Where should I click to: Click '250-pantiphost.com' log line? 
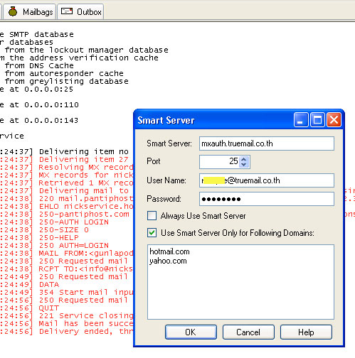84,215
